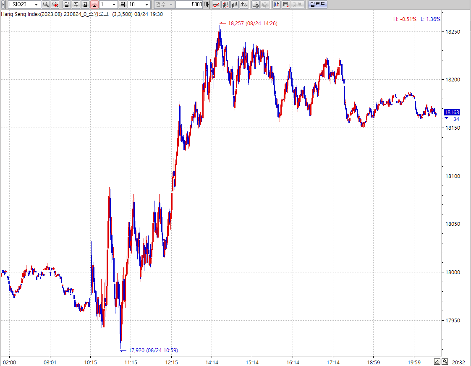Click the magnifier icon with red arrow
This screenshot has width=471, height=366.
(55, 5)
